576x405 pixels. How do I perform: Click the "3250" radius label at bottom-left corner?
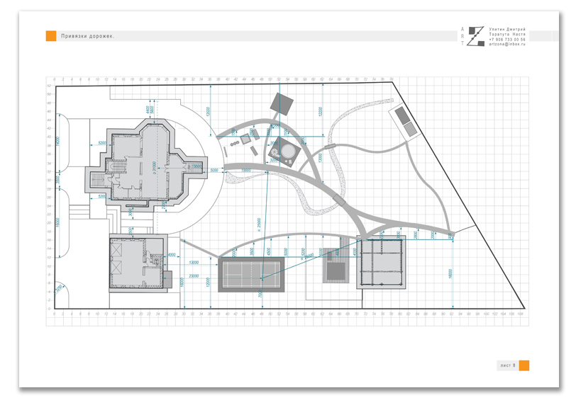click(58, 290)
